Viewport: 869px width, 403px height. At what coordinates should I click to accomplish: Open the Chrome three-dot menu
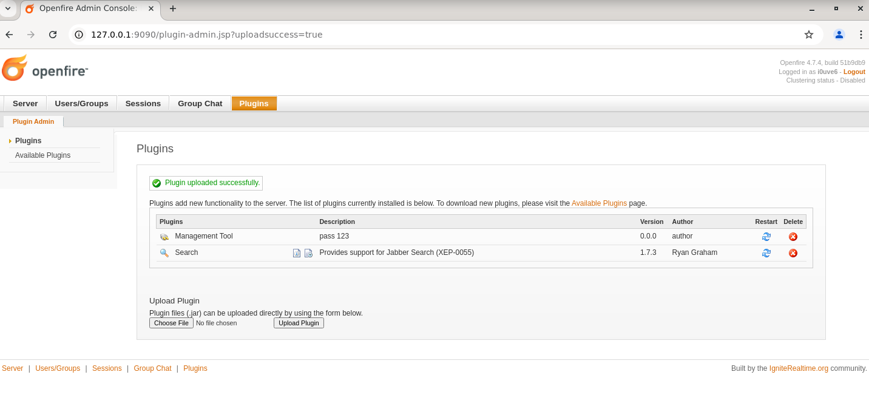[x=861, y=35]
